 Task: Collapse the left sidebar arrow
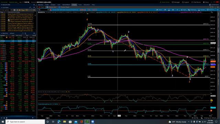pos(2,118)
